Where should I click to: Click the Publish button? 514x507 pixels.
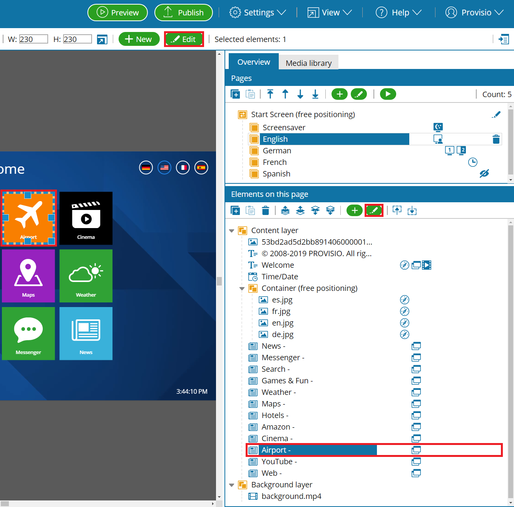(x=183, y=13)
